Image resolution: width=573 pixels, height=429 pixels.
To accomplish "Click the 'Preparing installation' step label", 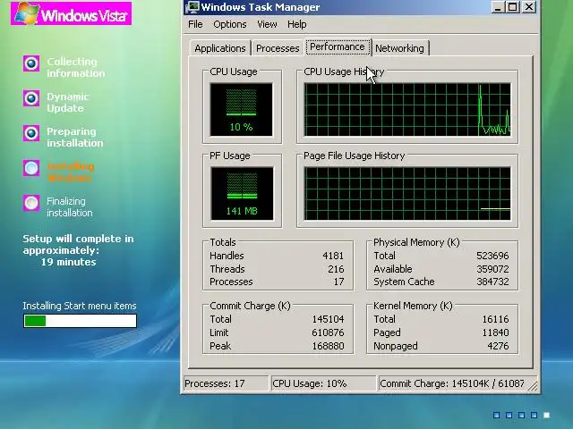I will click(x=75, y=137).
